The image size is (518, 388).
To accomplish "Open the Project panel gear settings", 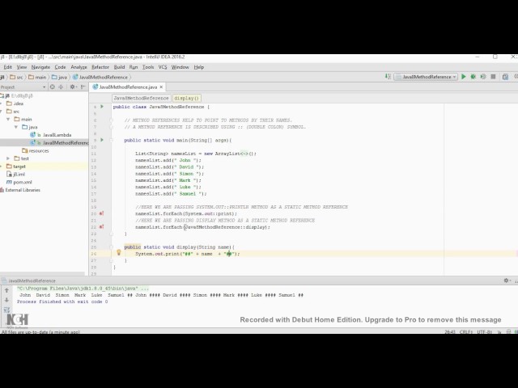I will (72, 86).
